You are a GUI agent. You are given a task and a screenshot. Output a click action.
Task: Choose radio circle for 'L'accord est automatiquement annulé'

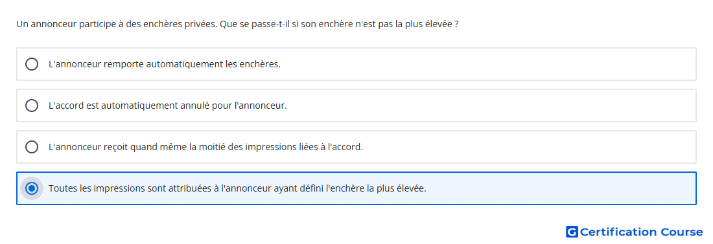coord(32,106)
